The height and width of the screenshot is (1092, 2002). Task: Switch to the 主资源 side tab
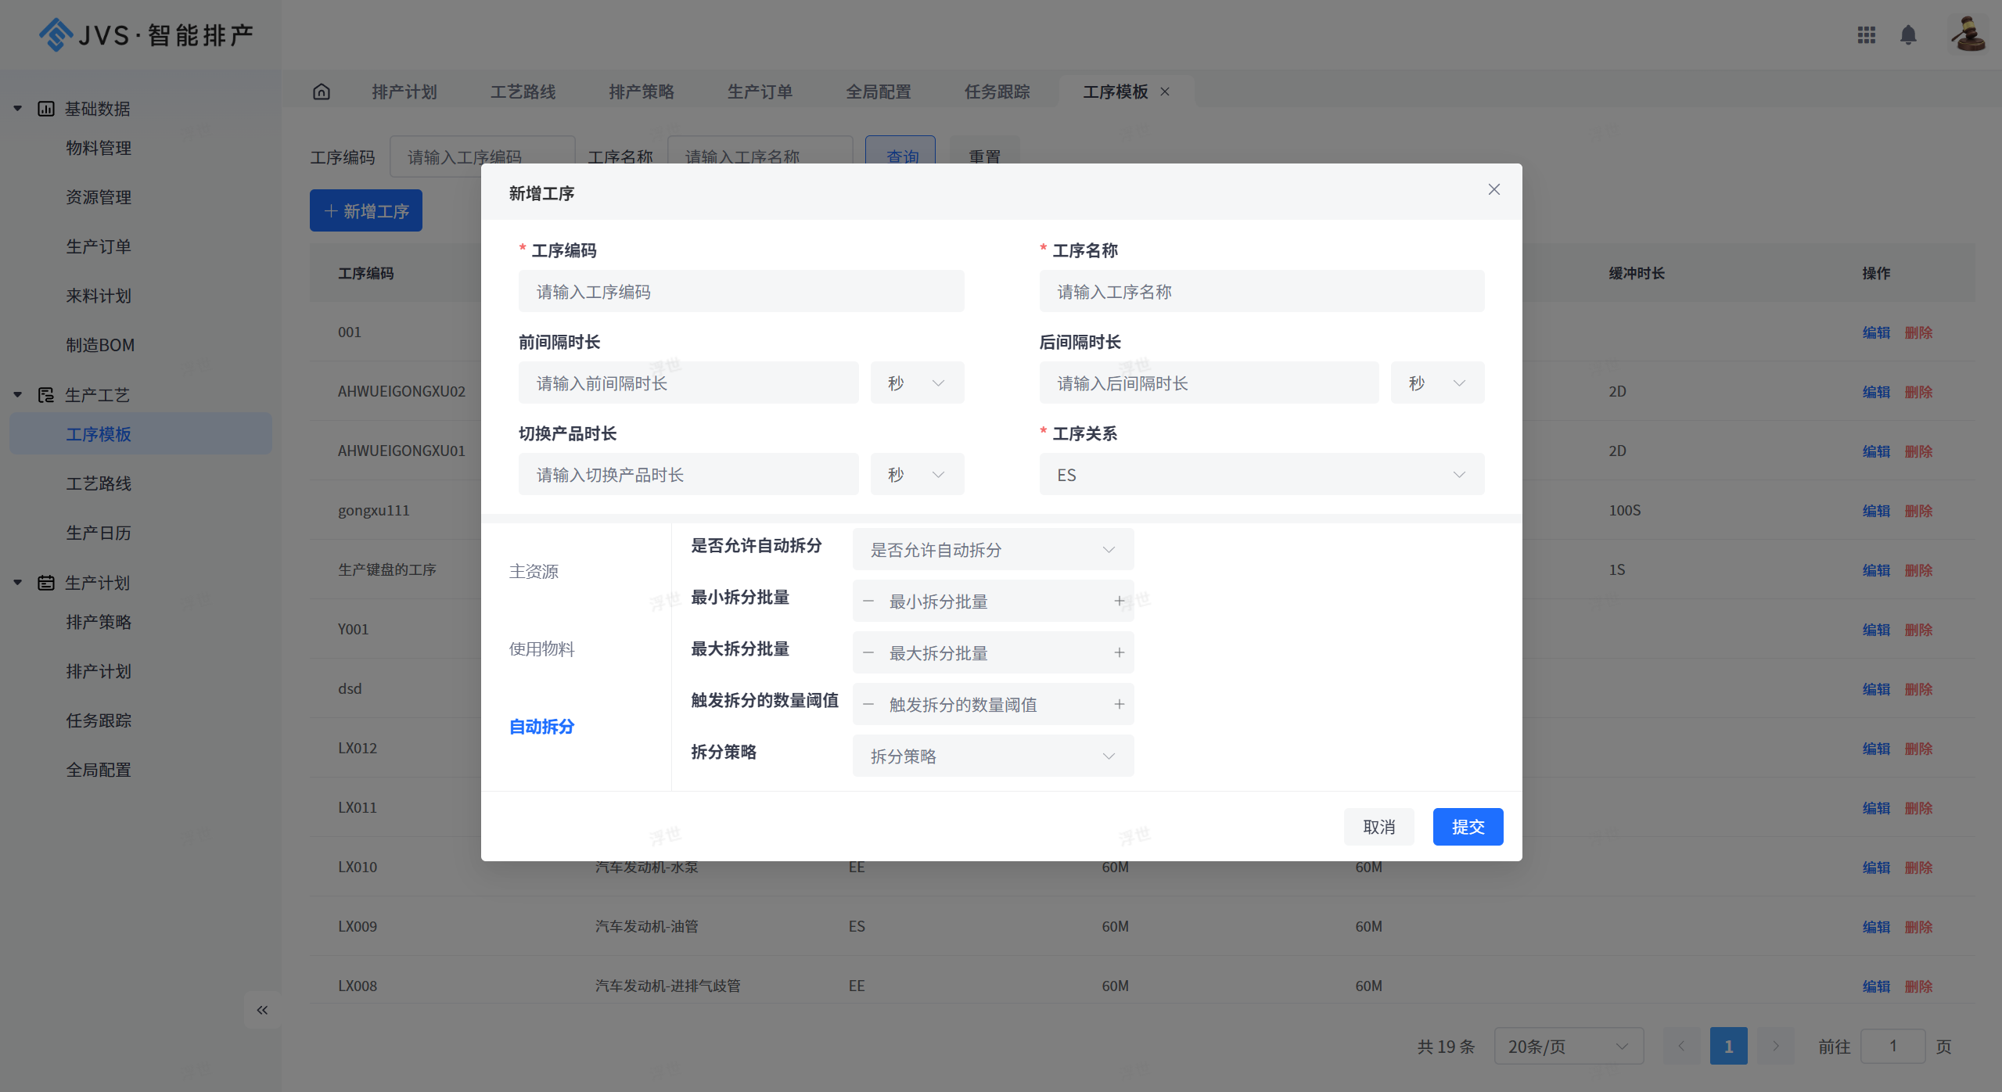(534, 571)
